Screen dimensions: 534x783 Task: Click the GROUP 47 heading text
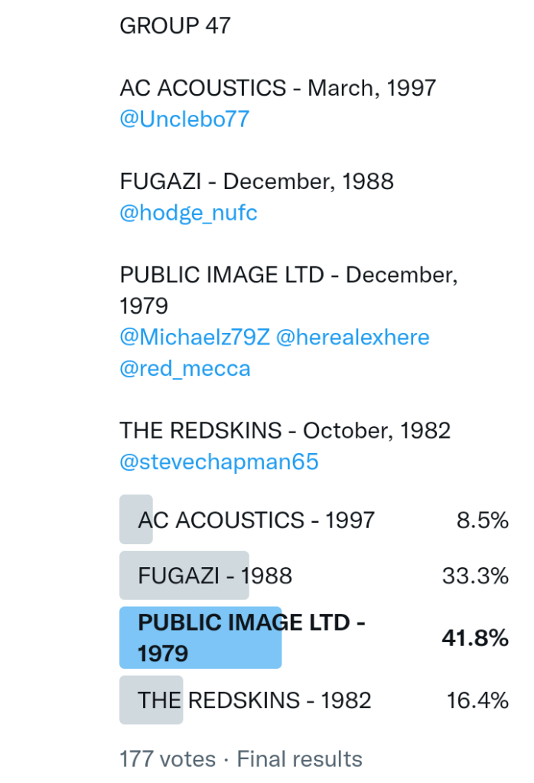(x=175, y=26)
